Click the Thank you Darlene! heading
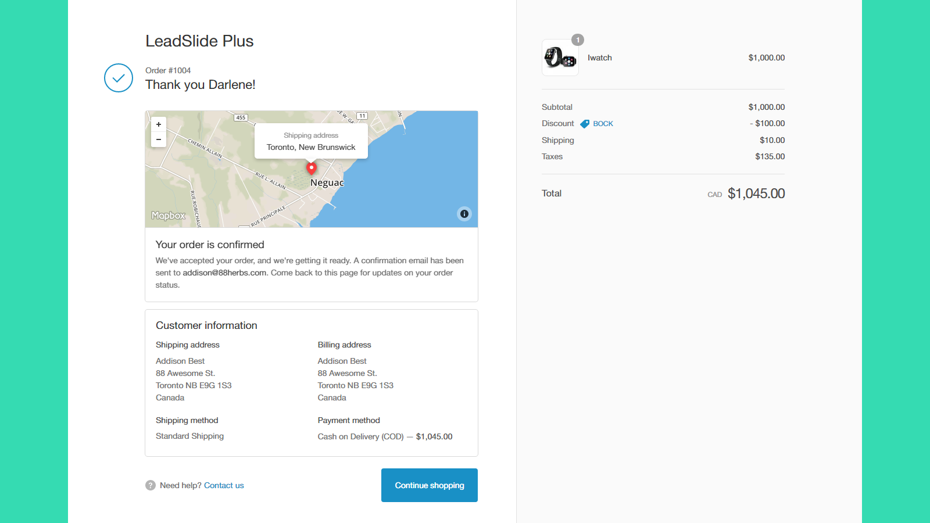The width and height of the screenshot is (930, 523). [x=201, y=85]
